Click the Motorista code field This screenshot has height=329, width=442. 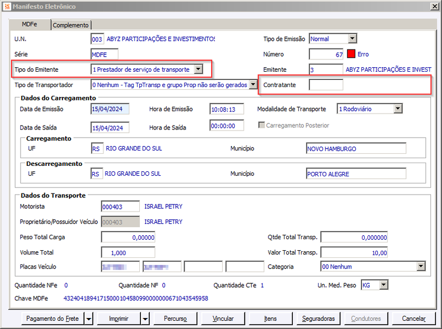click(120, 207)
